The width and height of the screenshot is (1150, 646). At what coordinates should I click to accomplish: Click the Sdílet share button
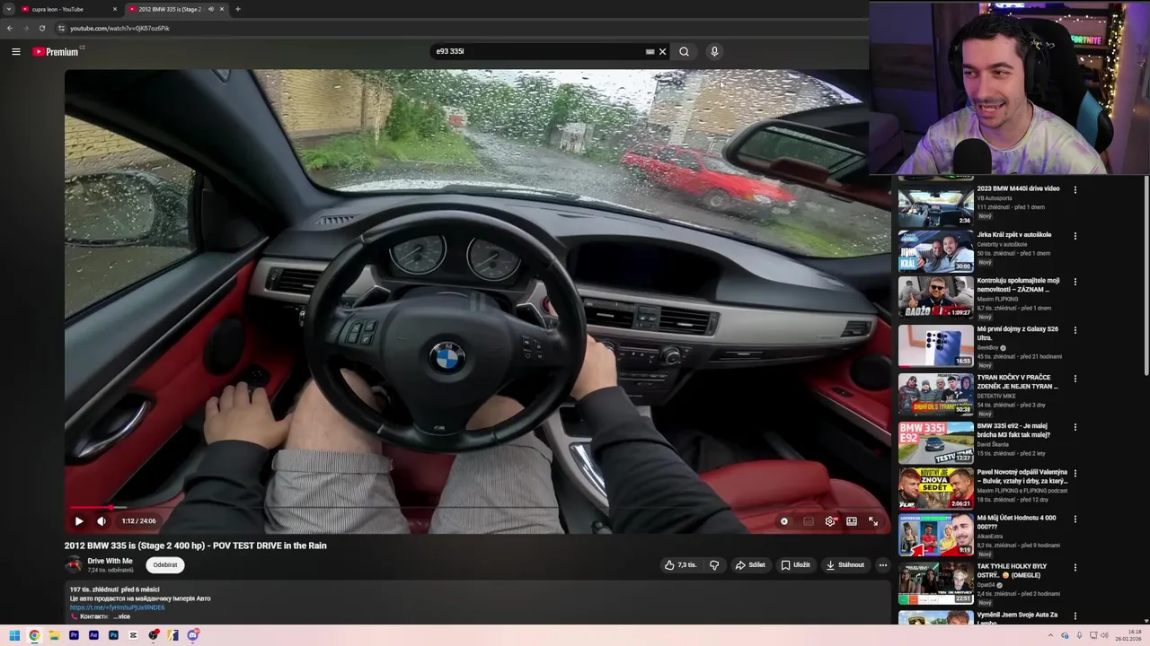[x=750, y=565]
